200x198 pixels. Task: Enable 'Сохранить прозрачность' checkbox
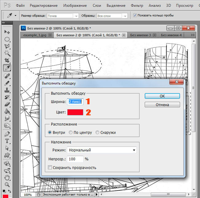pos(50,168)
